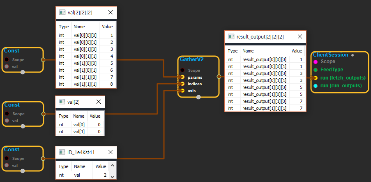Click the green FeedType pin on ClientSession
Image resolution: width=371 pixels, height=182 pixels.
315,70
